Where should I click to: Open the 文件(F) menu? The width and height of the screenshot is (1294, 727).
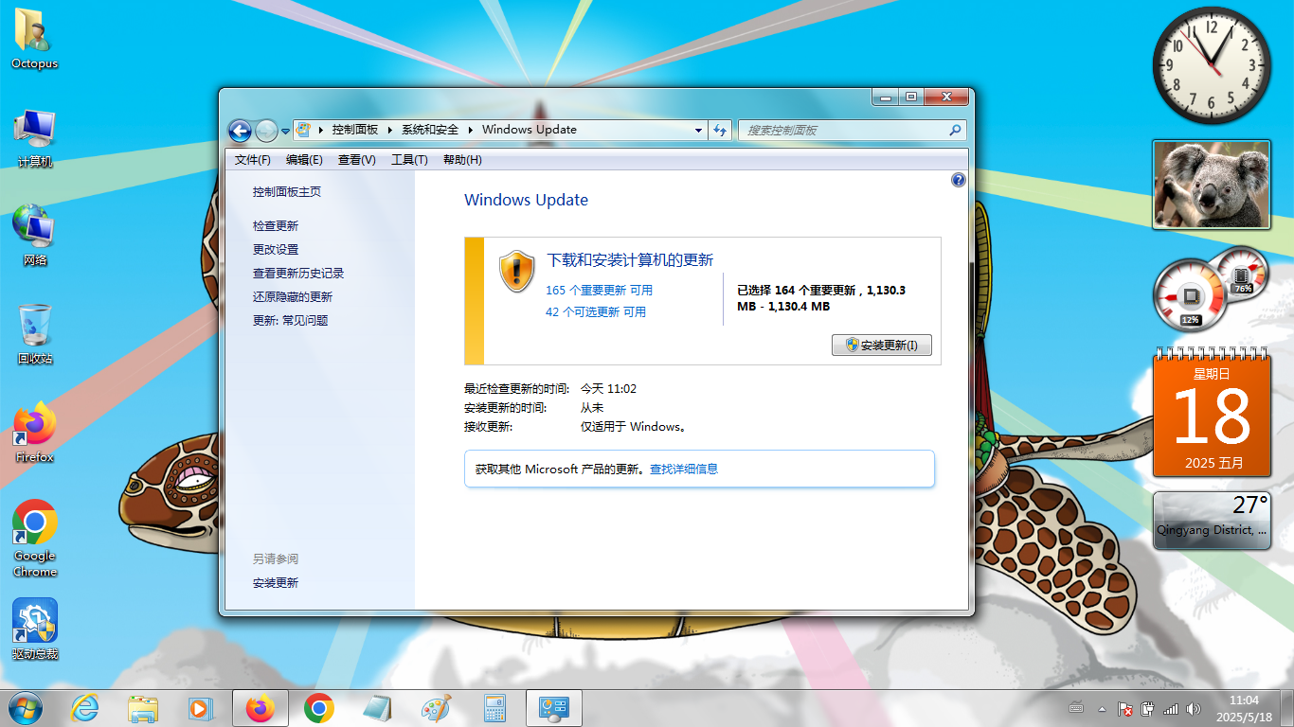coord(253,160)
